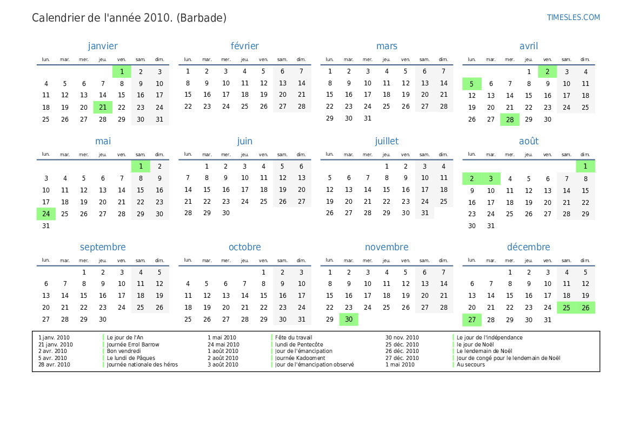Select the juin month heading

tap(245, 141)
